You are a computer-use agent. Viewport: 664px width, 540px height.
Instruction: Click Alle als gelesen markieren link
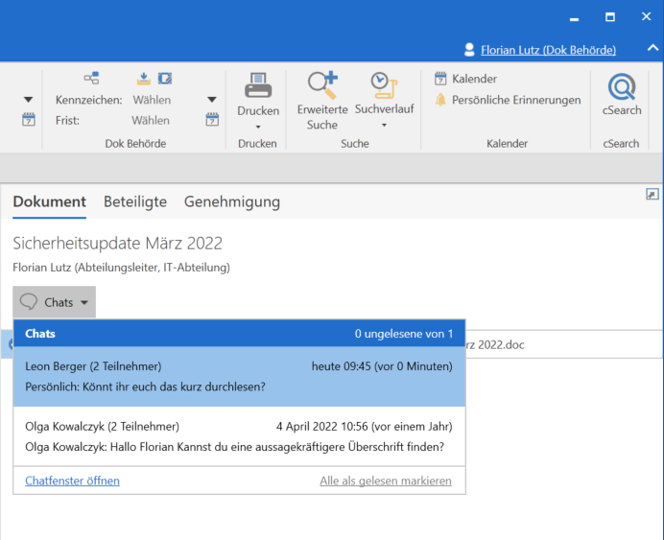386,481
